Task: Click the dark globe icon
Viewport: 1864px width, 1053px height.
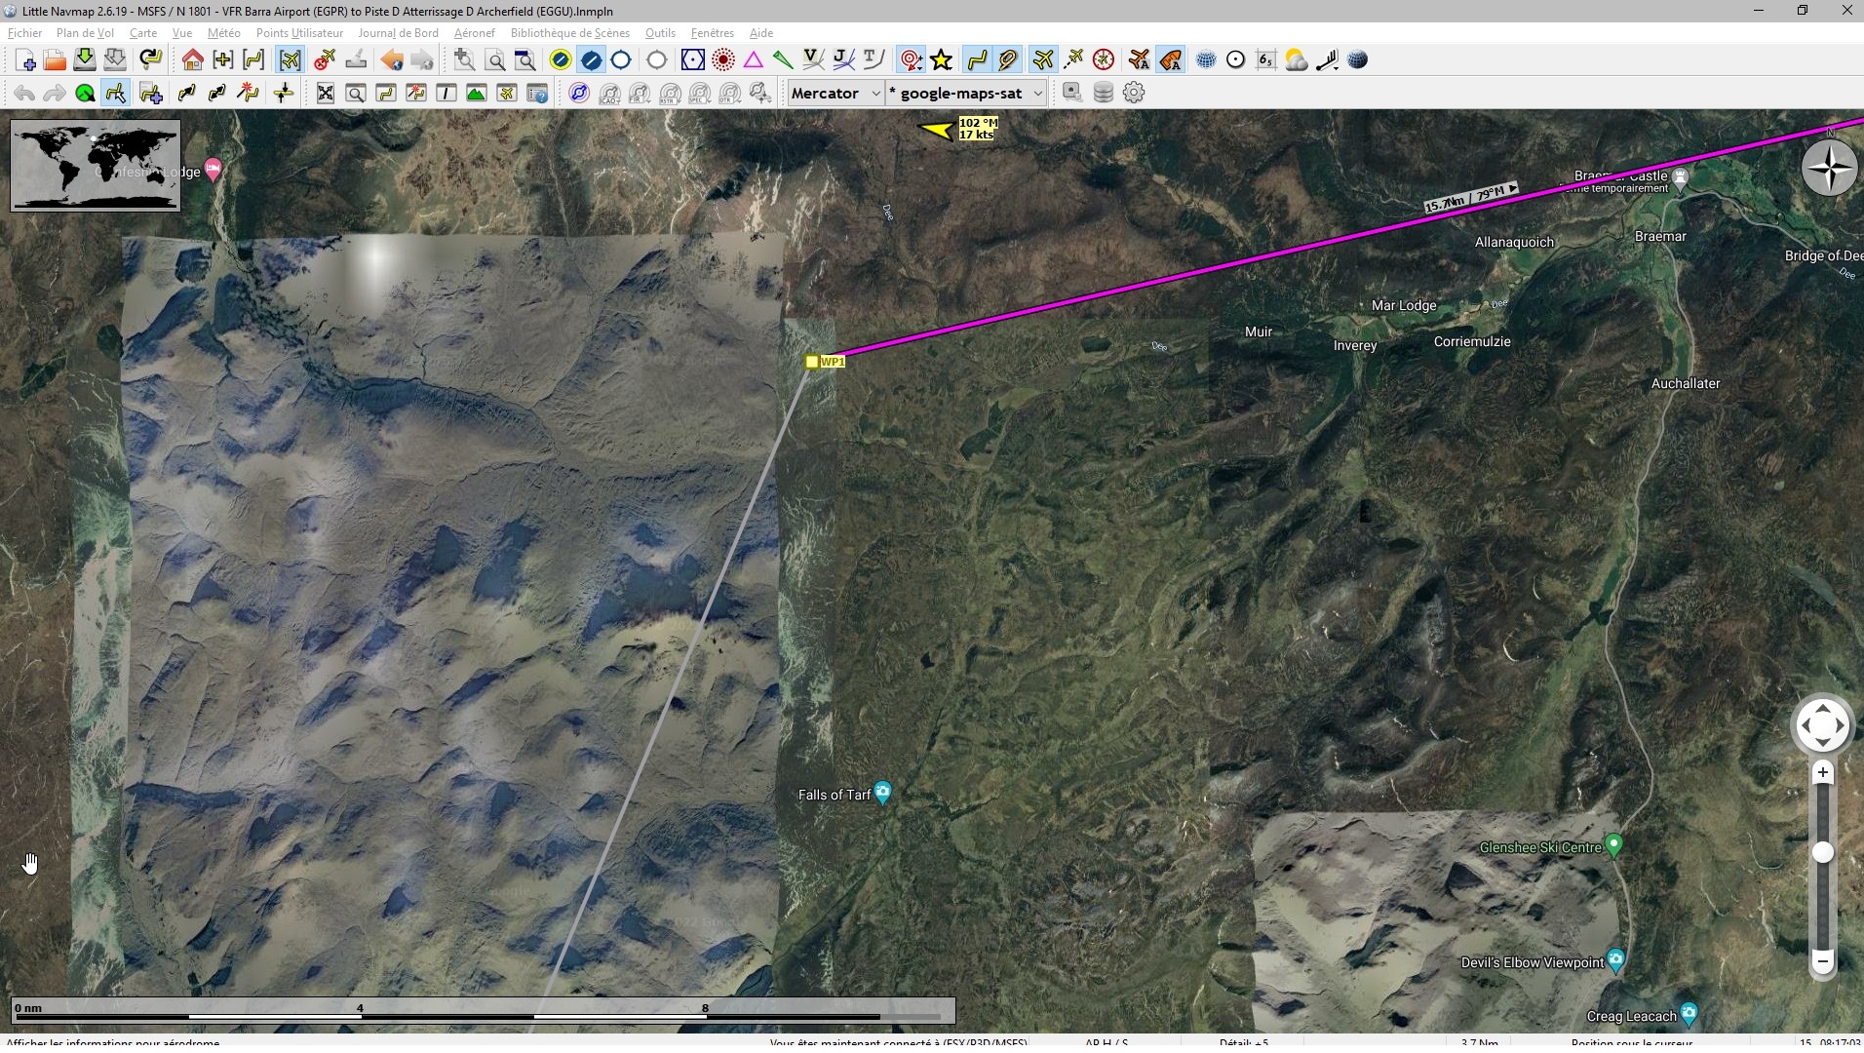Action: point(1357,60)
